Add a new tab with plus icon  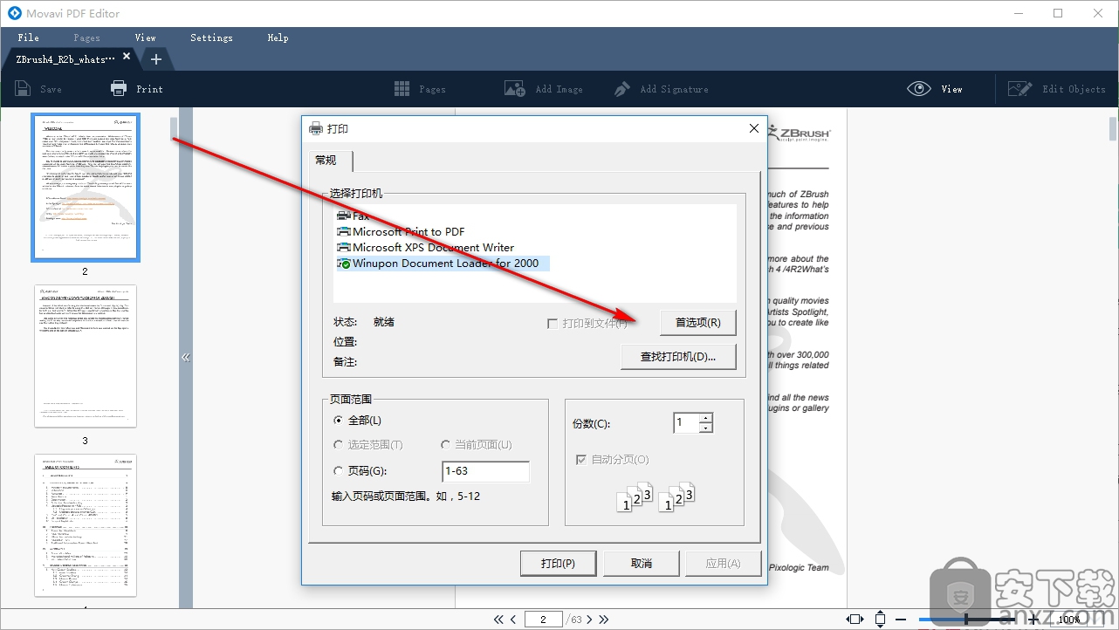[x=156, y=59]
